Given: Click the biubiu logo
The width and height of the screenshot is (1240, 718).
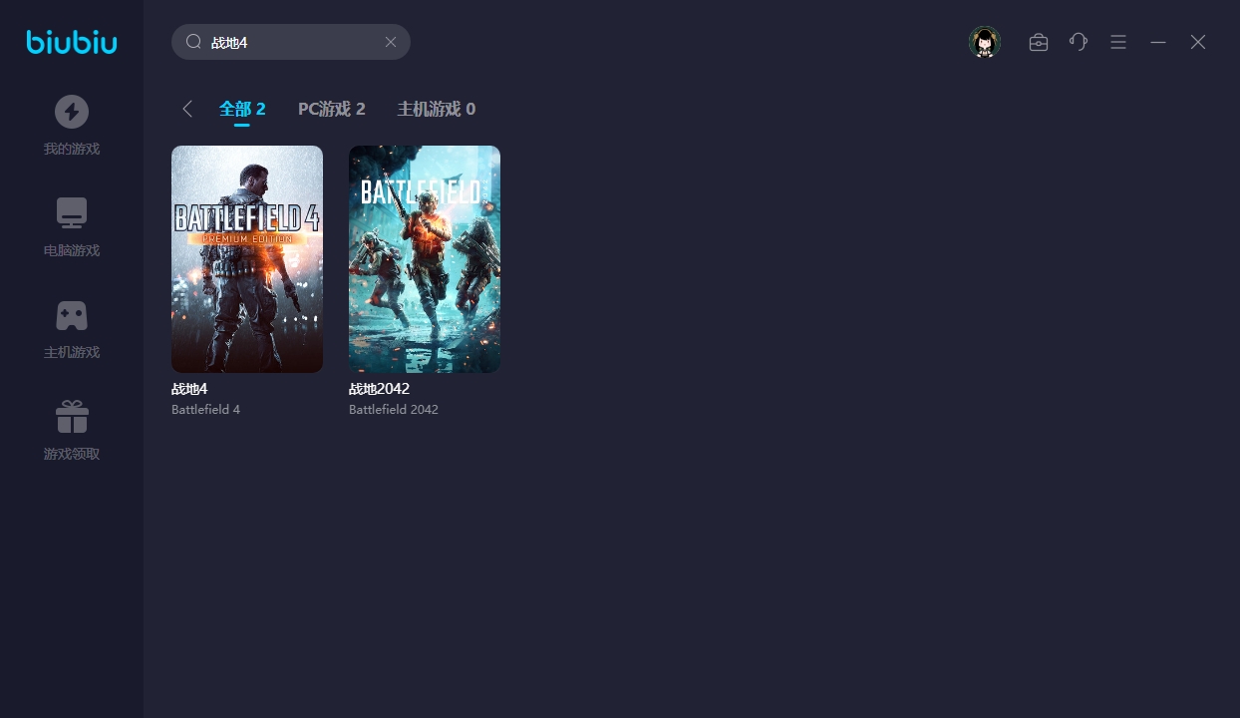Looking at the screenshot, I should (72, 42).
